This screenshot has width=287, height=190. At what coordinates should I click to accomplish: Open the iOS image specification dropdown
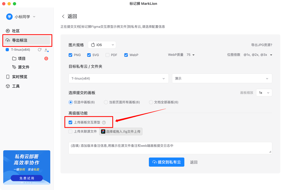point(102,45)
